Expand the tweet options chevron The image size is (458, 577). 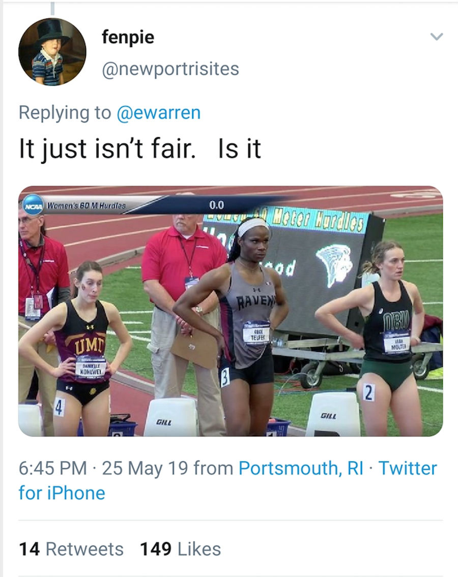tap(437, 37)
